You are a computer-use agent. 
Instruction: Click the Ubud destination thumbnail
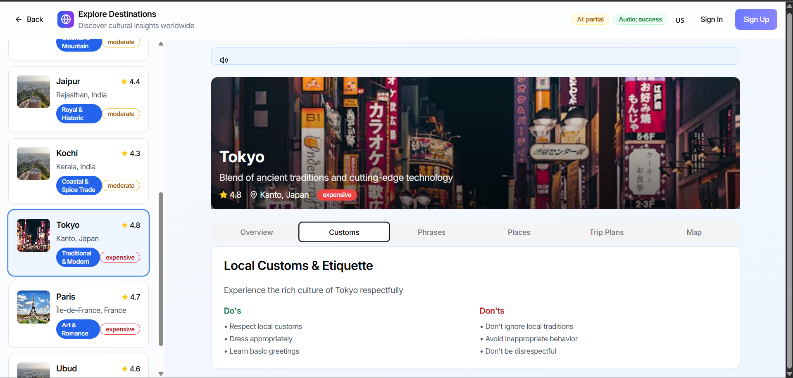(33, 370)
